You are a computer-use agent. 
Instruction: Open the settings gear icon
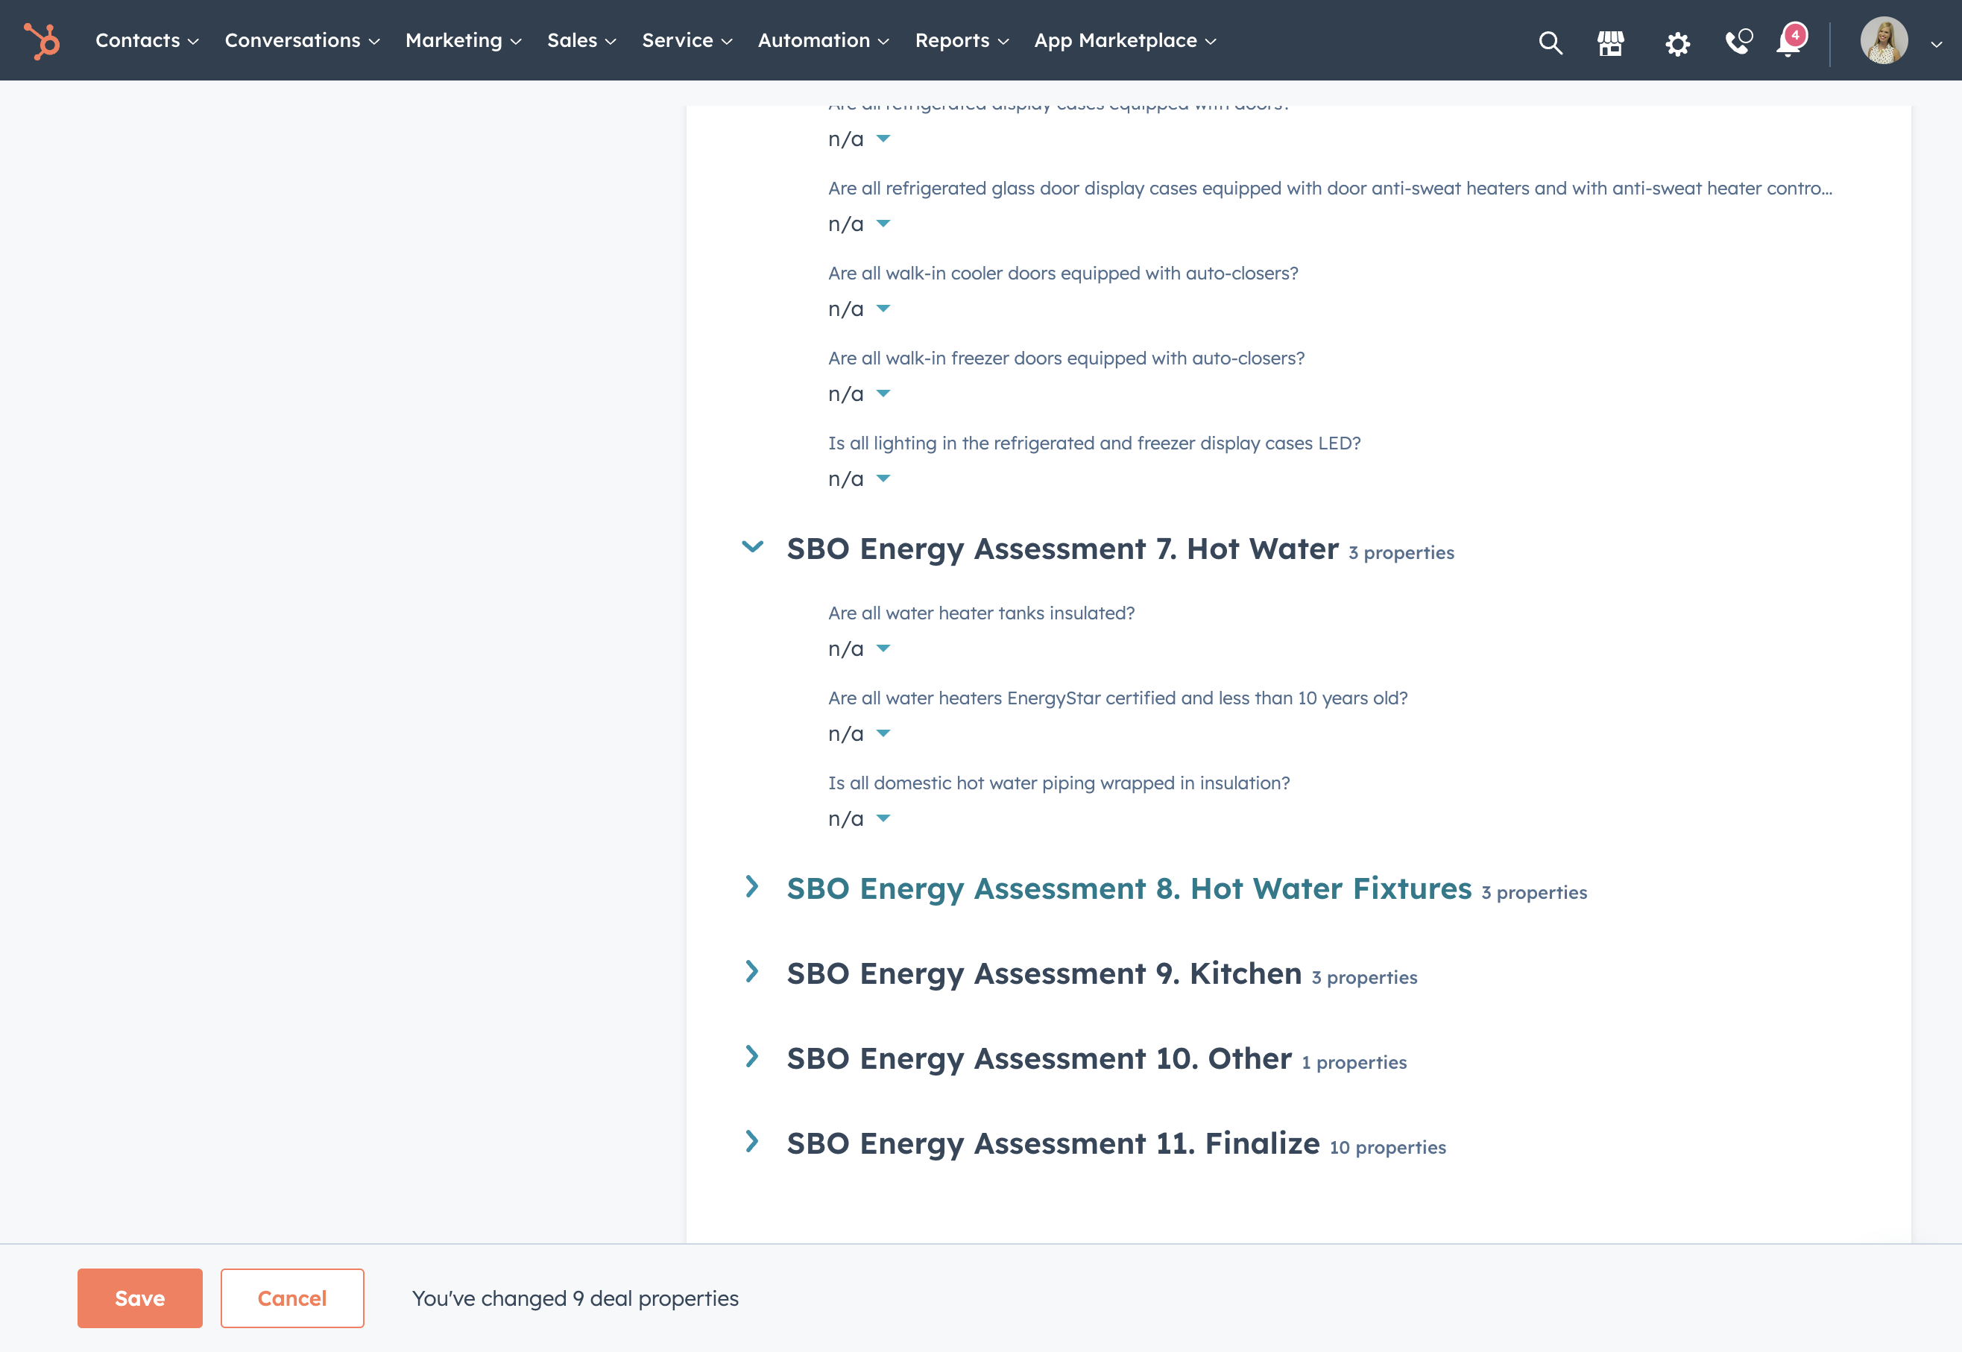click(1676, 43)
